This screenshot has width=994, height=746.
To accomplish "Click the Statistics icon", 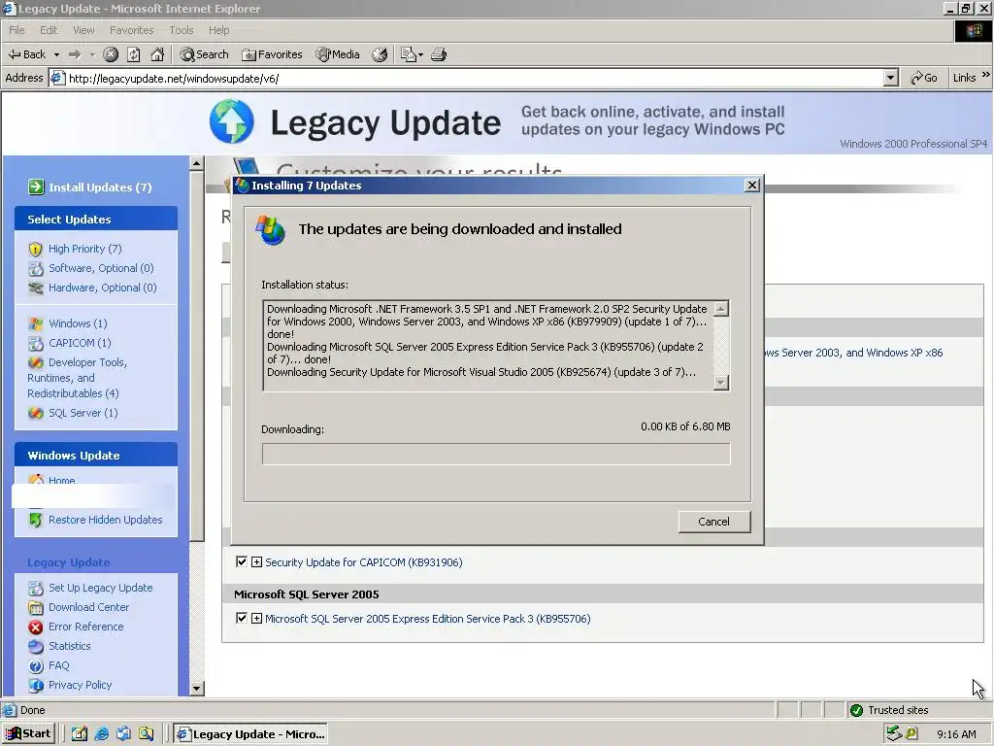I will 36,646.
